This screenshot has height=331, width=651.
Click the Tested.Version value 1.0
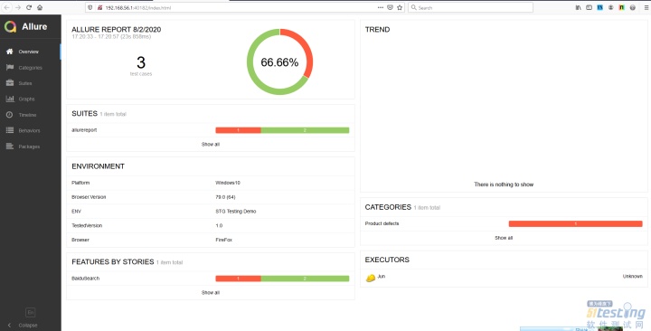[x=219, y=225]
